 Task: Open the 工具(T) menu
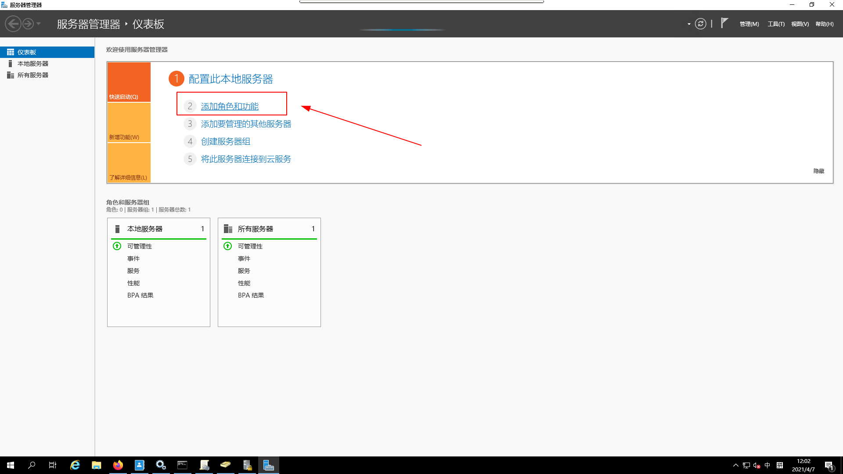pos(776,24)
